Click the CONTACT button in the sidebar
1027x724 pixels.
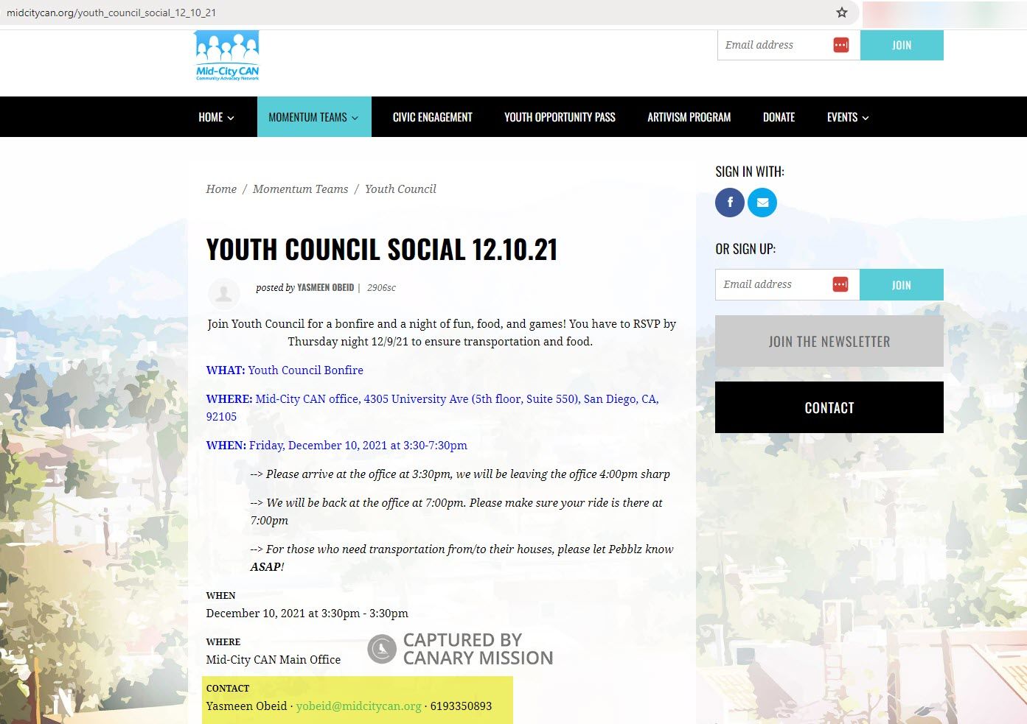click(829, 407)
